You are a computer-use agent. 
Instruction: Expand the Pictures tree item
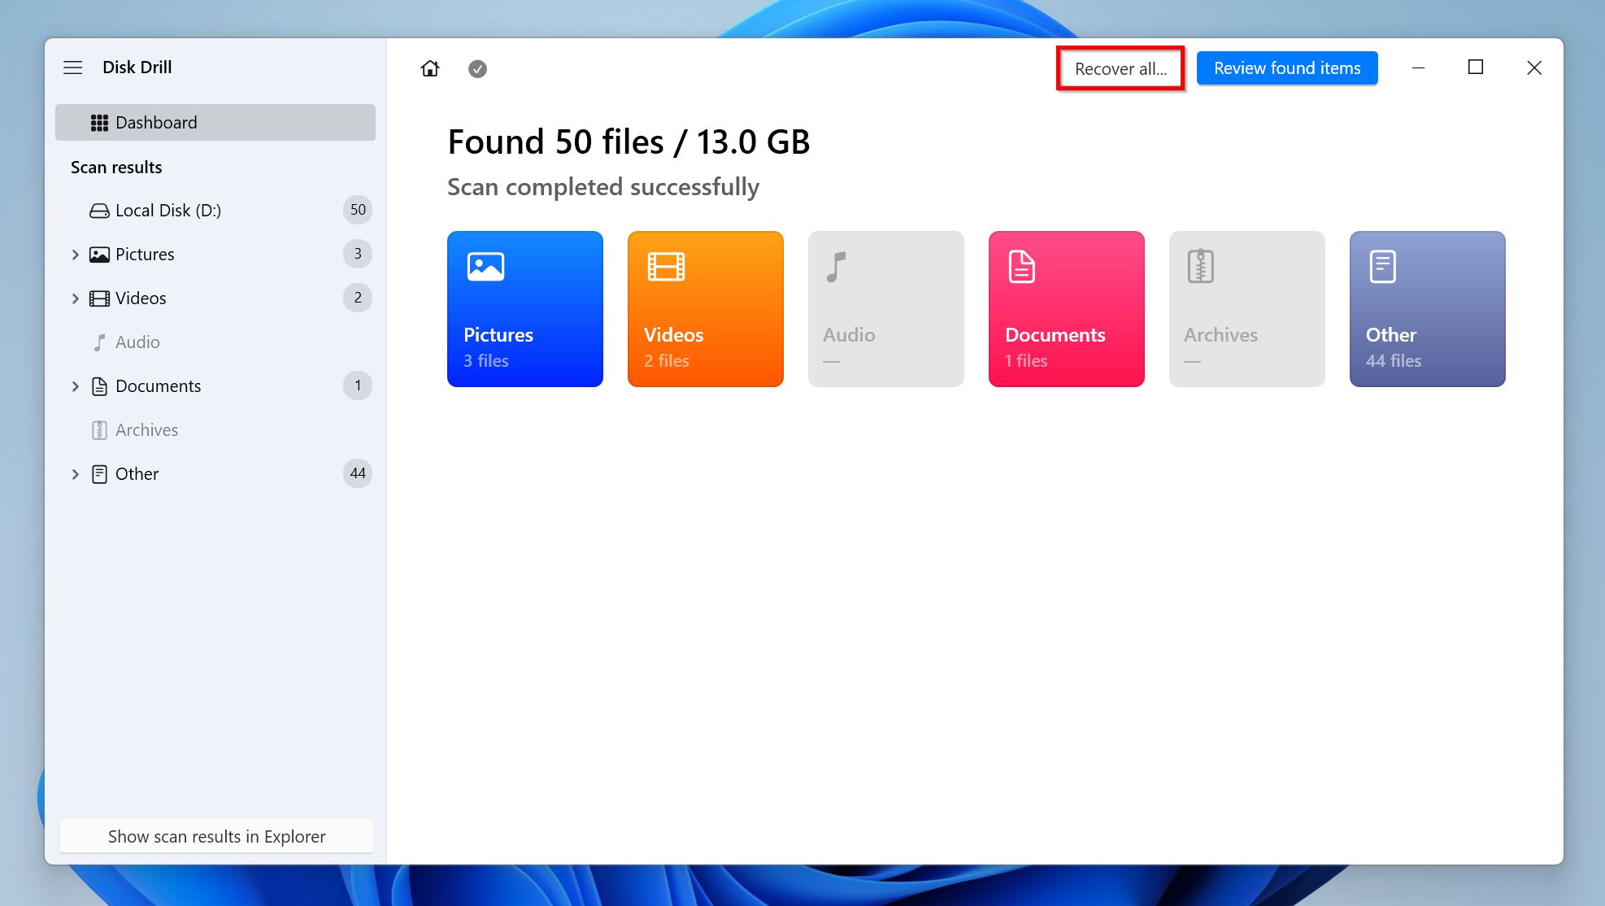(x=76, y=254)
